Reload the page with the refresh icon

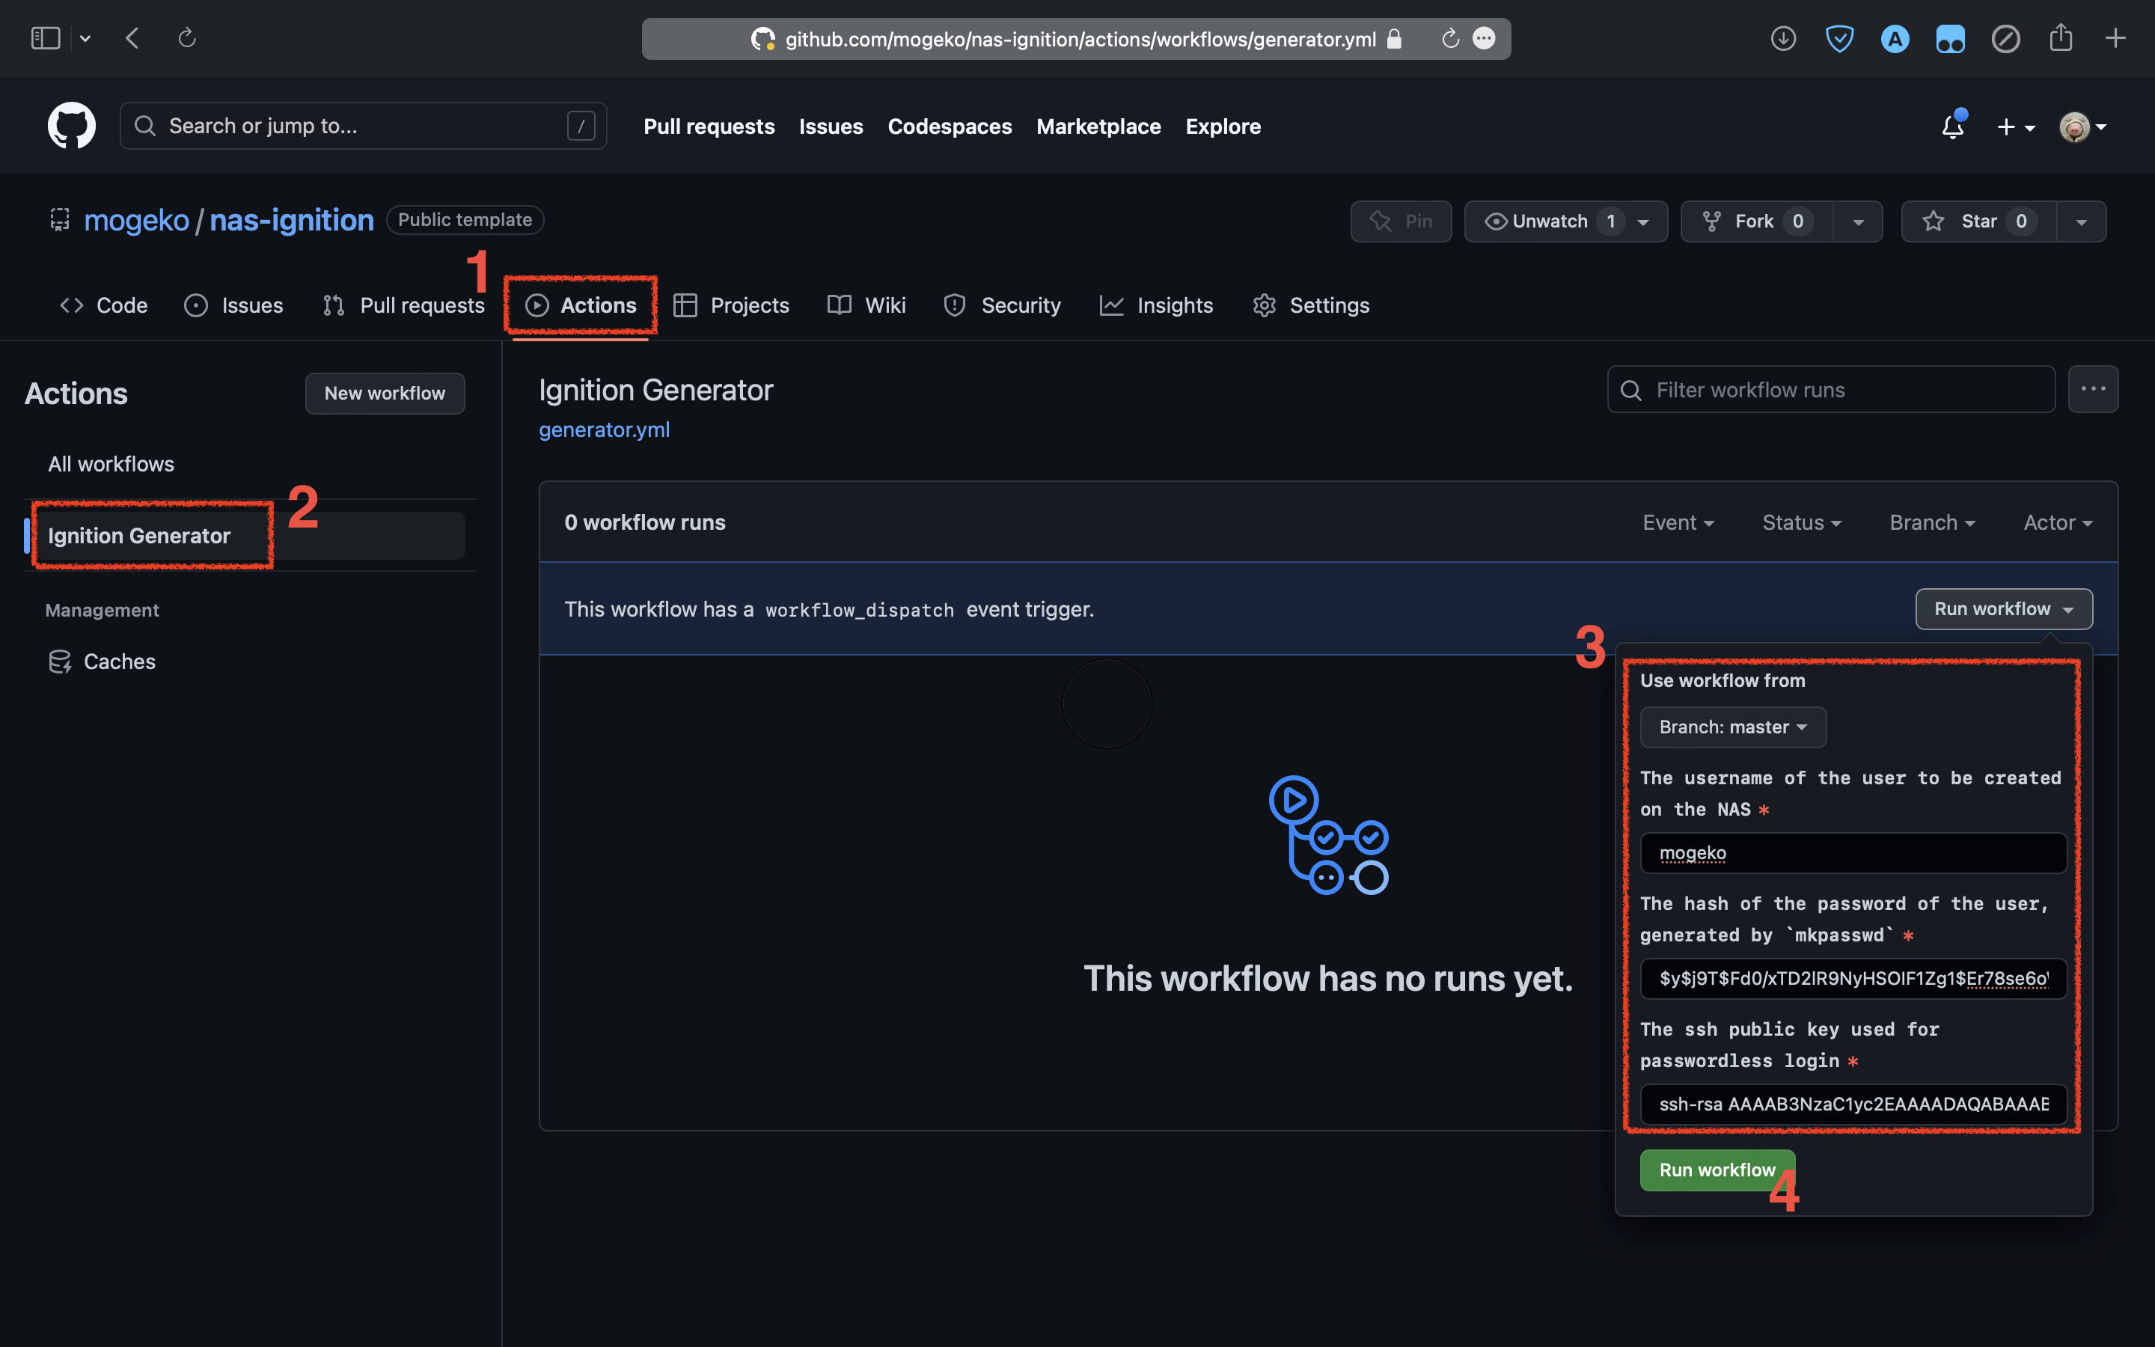coord(188,37)
